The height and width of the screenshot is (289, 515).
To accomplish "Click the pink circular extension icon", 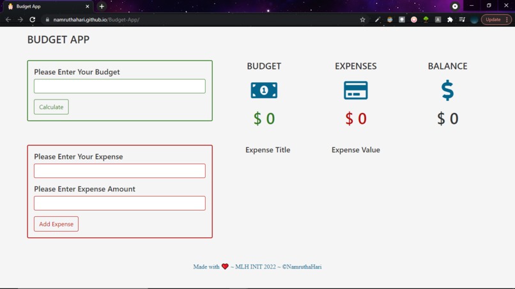I will (414, 20).
